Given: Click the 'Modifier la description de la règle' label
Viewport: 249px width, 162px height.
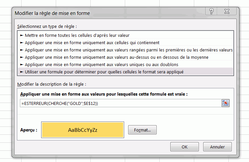Looking at the screenshot, I should pyautogui.click(x=51, y=84).
